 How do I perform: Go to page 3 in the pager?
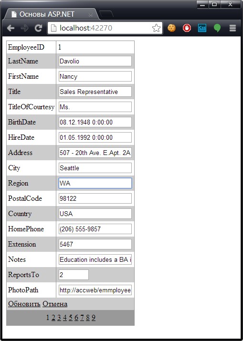[x=59, y=318]
